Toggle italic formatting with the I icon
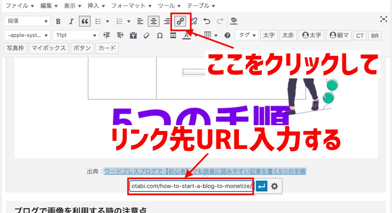This screenshot has width=392, height=213. pos(71,21)
